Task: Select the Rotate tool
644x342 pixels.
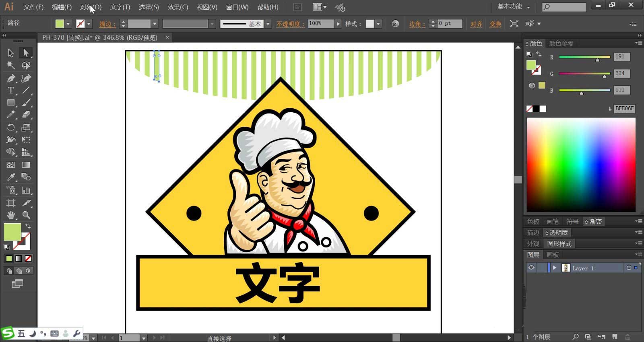Action: tap(11, 128)
